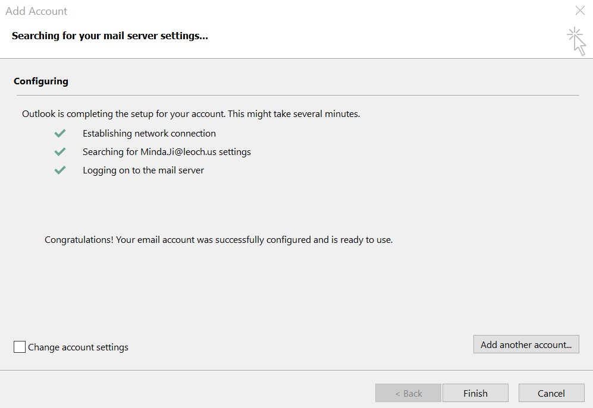Open Add another account setup
593x408 pixels.
526,344
